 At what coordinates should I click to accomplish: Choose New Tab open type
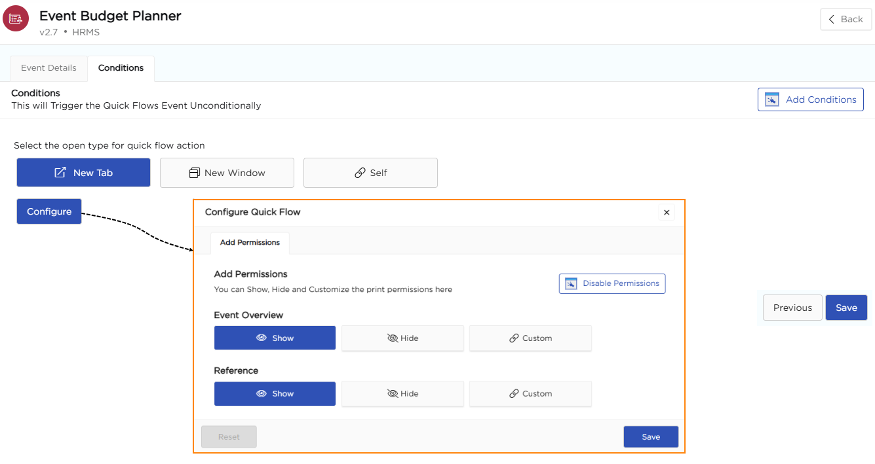pos(83,173)
